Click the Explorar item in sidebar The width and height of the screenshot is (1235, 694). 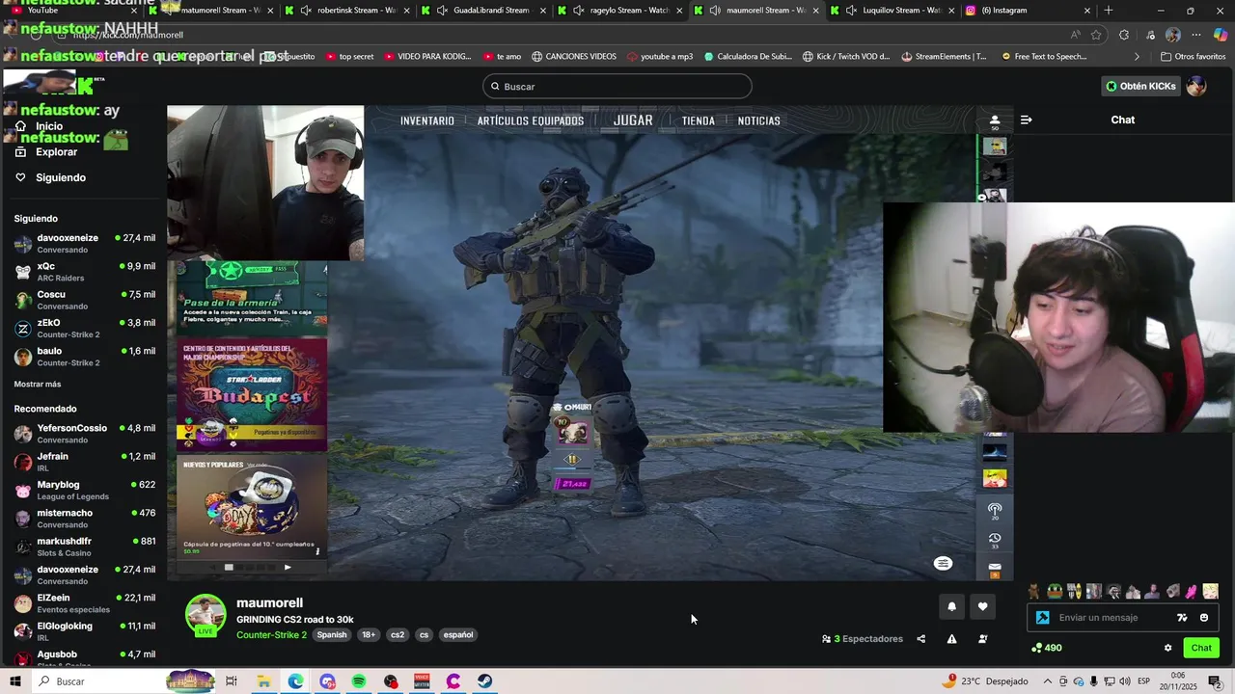46,151
